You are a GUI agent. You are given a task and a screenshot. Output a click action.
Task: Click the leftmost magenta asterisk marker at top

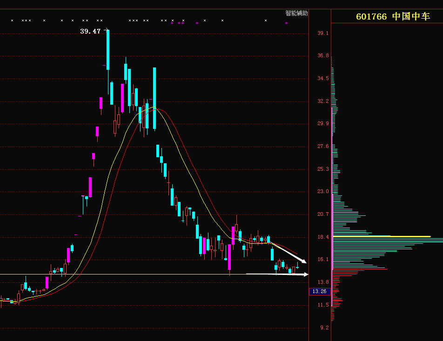point(172,23)
